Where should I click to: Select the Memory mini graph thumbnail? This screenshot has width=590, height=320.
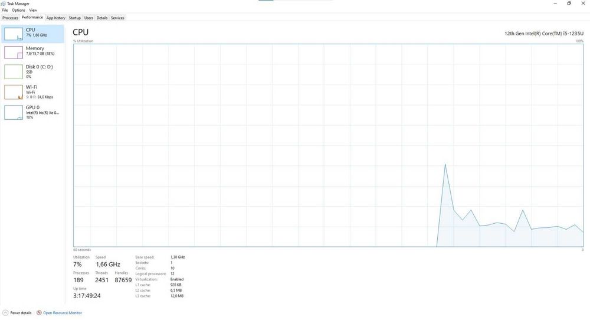pos(14,53)
